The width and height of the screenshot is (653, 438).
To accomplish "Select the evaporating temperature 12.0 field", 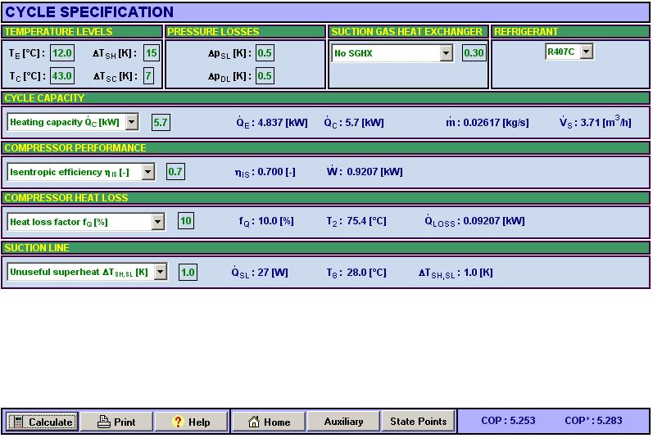I will (62, 53).
